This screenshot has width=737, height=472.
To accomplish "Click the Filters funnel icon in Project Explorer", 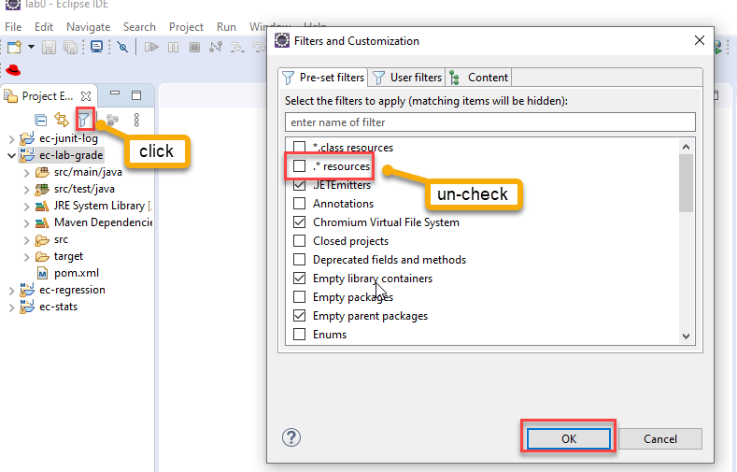I will pos(84,120).
